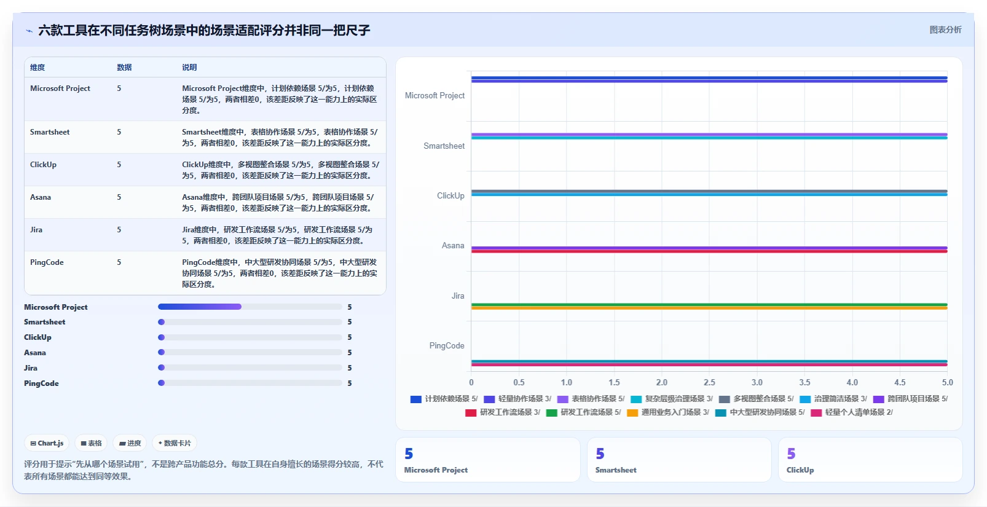
Task: Click the 进度 tag chip
Action: pos(130,443)
